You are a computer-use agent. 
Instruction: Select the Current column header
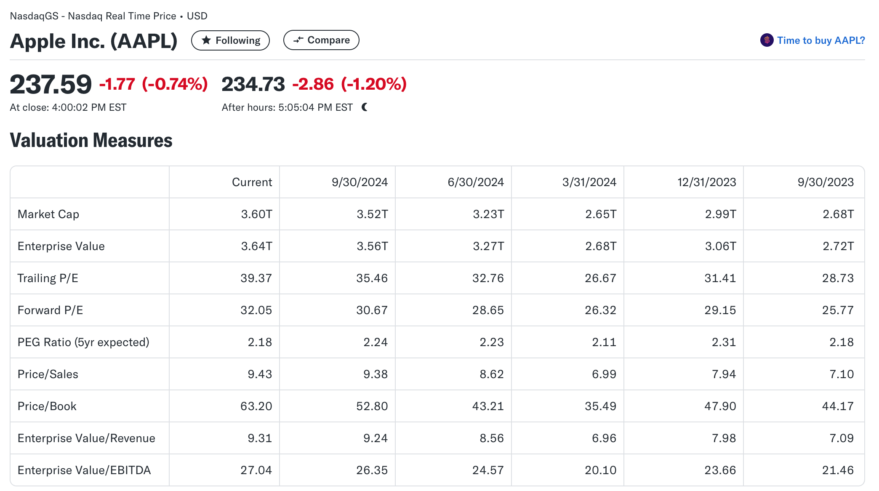click(x=252, y=182)
